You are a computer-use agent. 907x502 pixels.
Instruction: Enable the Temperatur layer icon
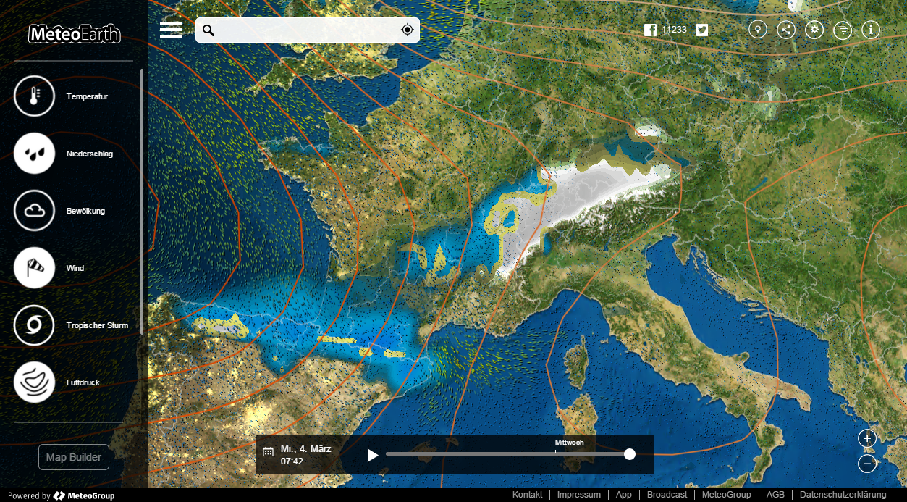pyautogui.click(x=34, y=96)
